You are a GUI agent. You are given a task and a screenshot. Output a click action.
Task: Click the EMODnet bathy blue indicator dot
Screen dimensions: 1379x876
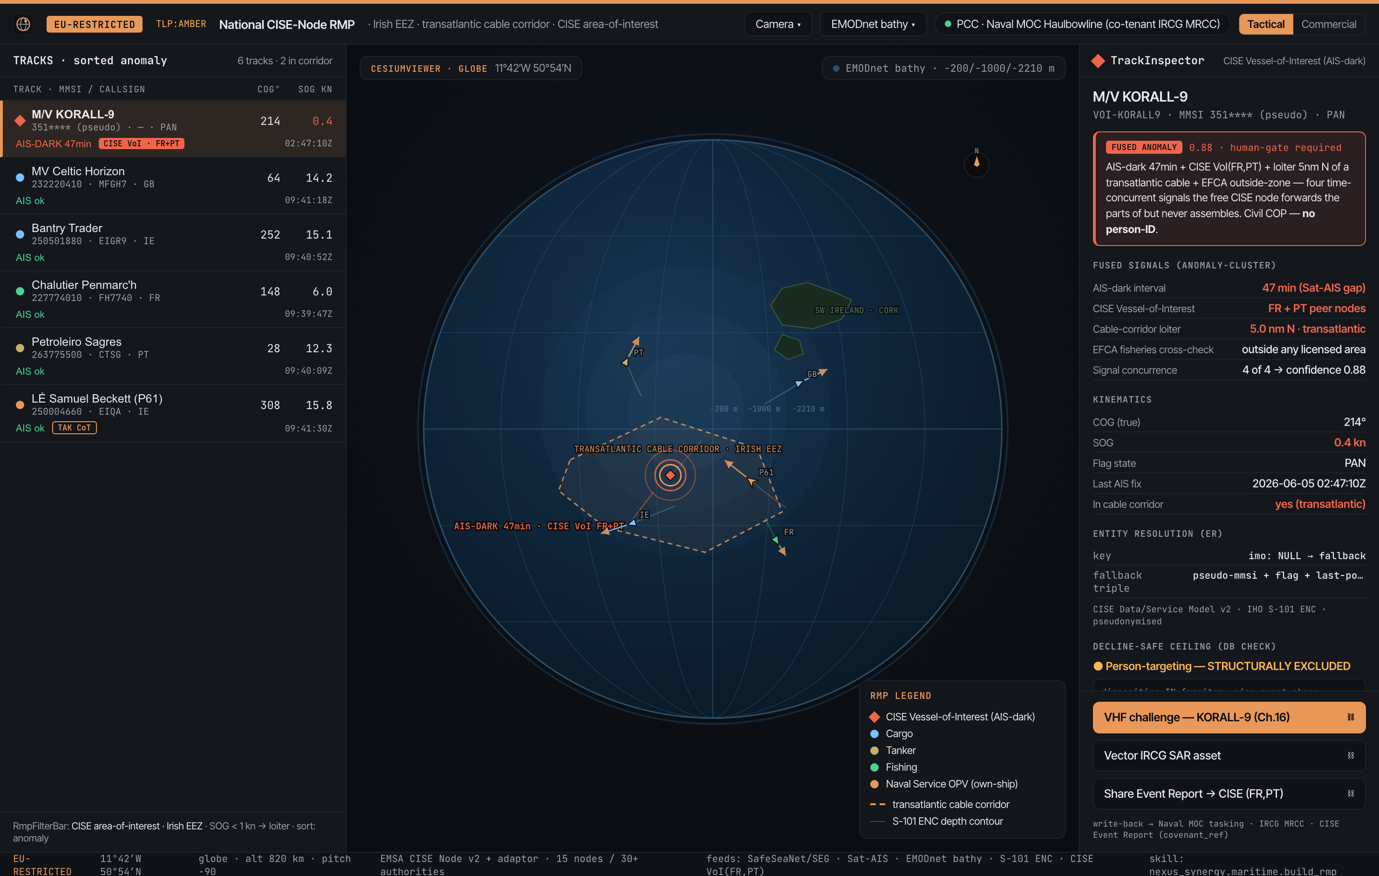point(836,68)
